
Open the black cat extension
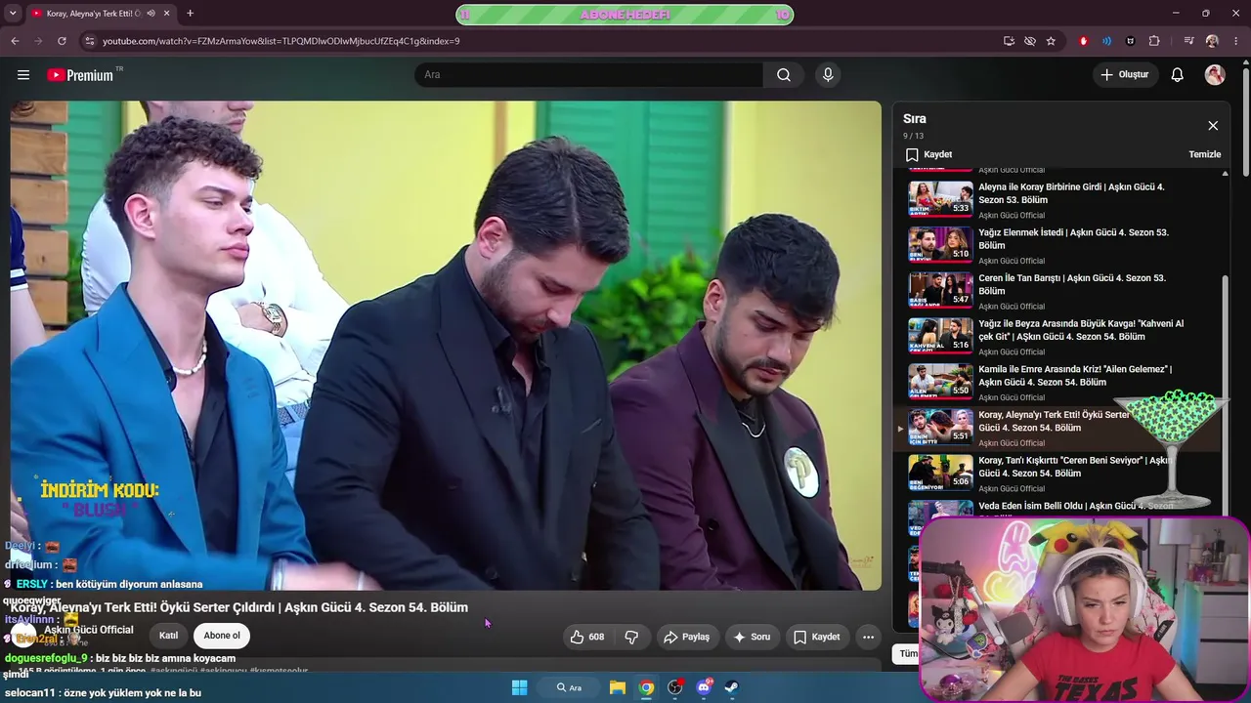pos(1131,41)
